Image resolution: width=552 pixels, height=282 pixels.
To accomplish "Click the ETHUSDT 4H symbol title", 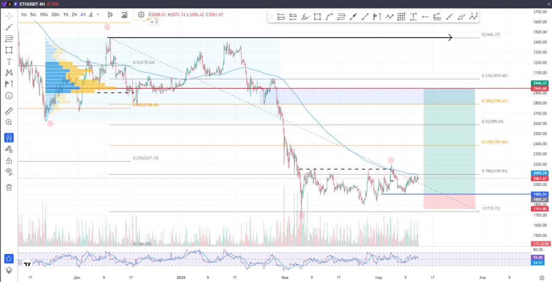I will pos(32,4).
